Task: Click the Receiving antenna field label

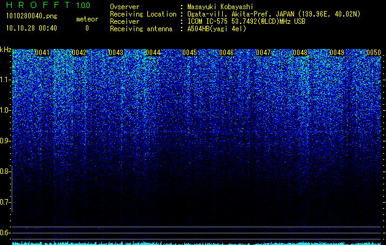Action: tap(141, 29)
